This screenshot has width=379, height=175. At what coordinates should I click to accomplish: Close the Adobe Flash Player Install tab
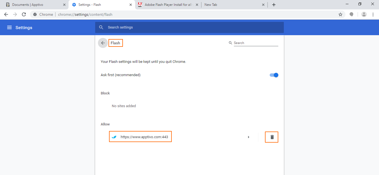[x=197, y=5]
